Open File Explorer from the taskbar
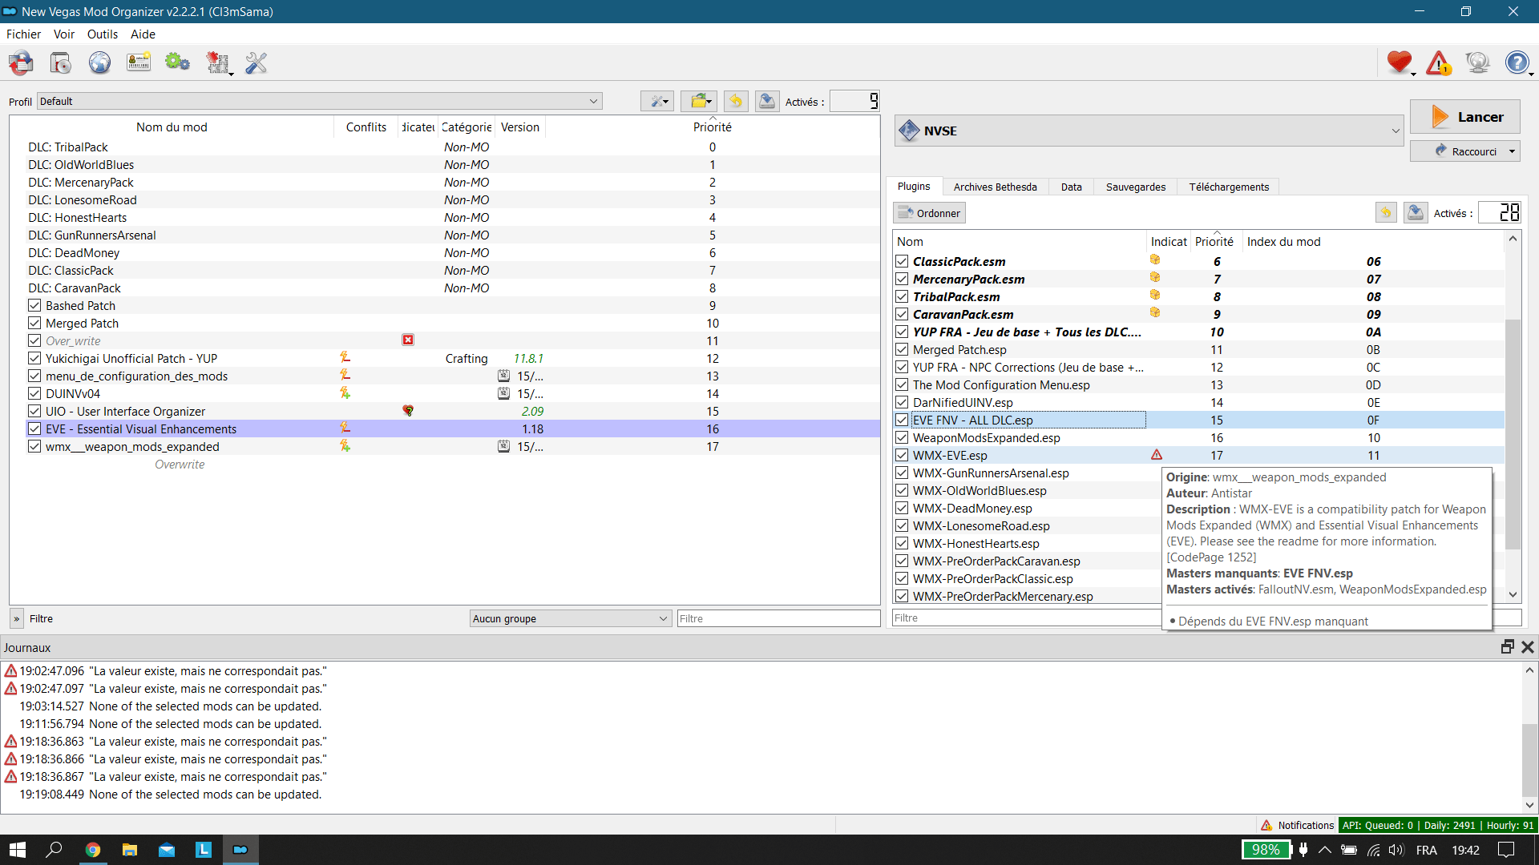The image size is (1539, 865). pos(130,850)
